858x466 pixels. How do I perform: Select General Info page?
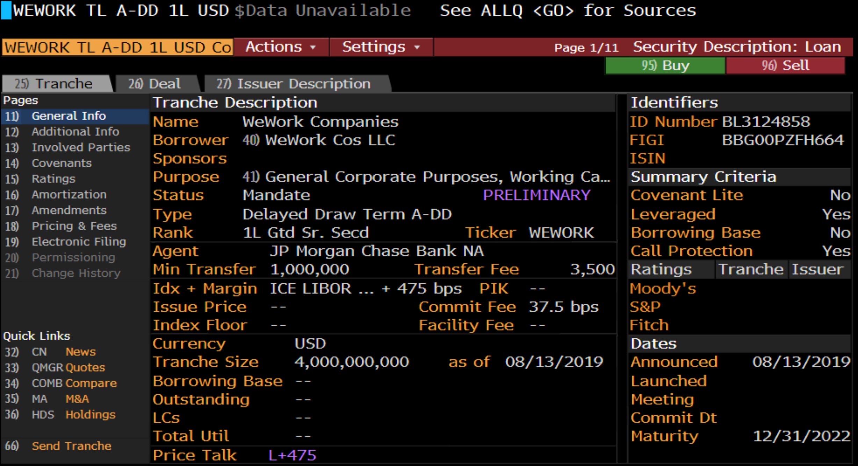pos(75,116)
